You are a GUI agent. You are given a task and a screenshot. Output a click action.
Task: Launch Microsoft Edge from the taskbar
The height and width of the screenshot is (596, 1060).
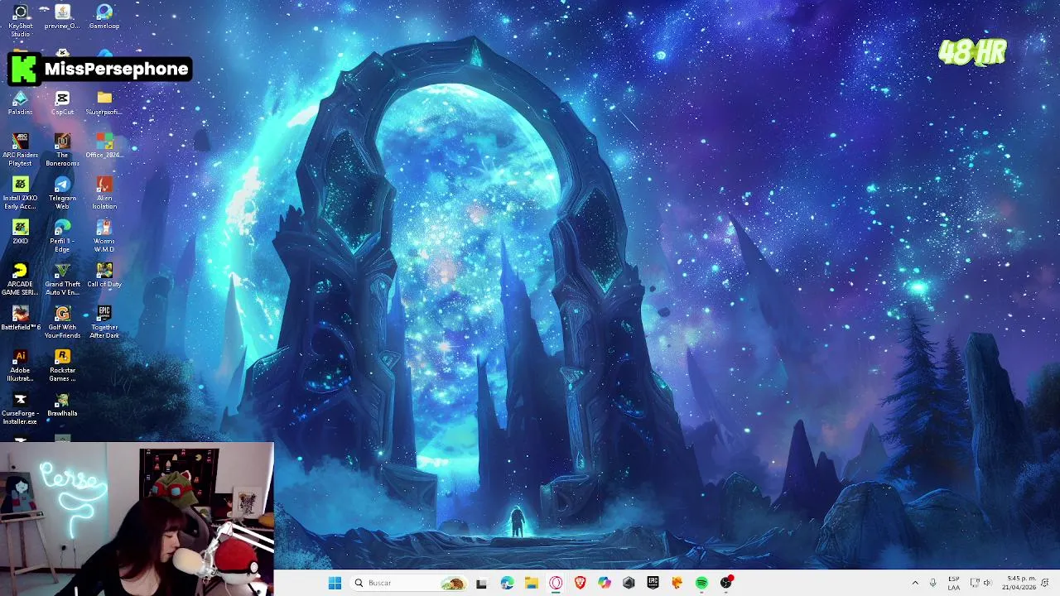(x=507, y=583)
